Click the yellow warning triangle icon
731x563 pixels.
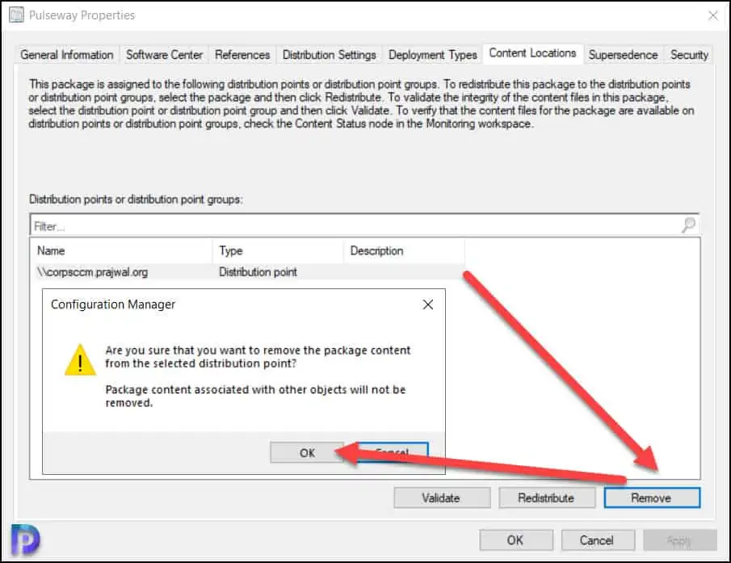(80, 359)
